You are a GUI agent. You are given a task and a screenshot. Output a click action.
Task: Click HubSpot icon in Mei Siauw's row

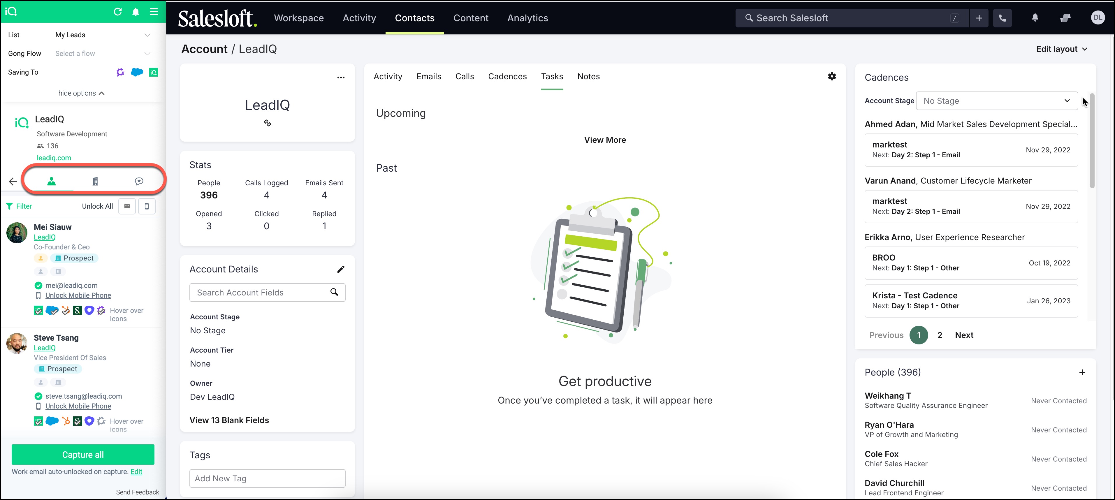(x=65, y=310)
